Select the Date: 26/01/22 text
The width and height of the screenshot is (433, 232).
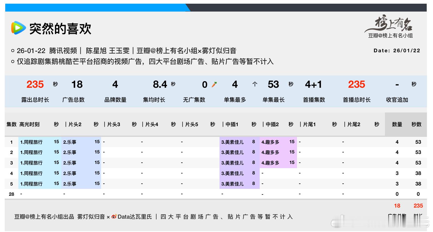397,50
